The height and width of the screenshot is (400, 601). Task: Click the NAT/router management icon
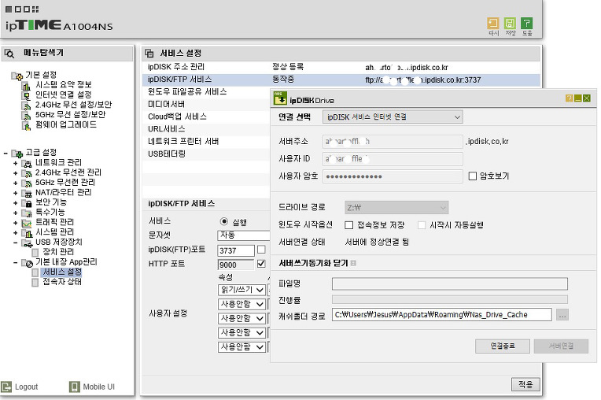coord(27,193)
